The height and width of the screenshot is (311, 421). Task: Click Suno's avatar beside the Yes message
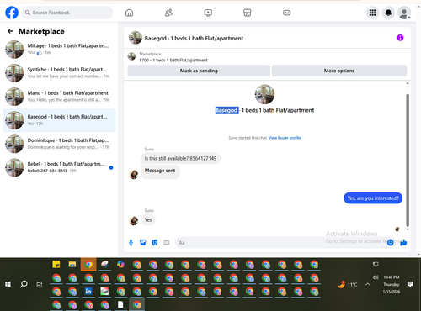[x=134, y=221]
